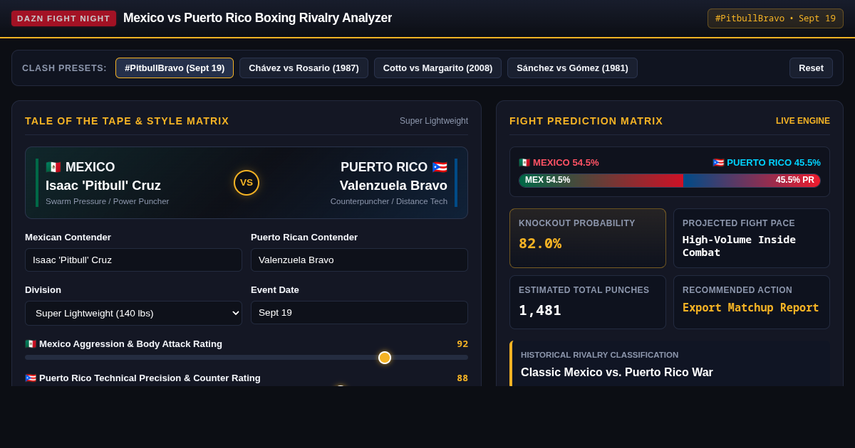The image size is (855, 448).
Task: Load the Chávez vs Rosario (1987) preset
Action: point(304,68)
